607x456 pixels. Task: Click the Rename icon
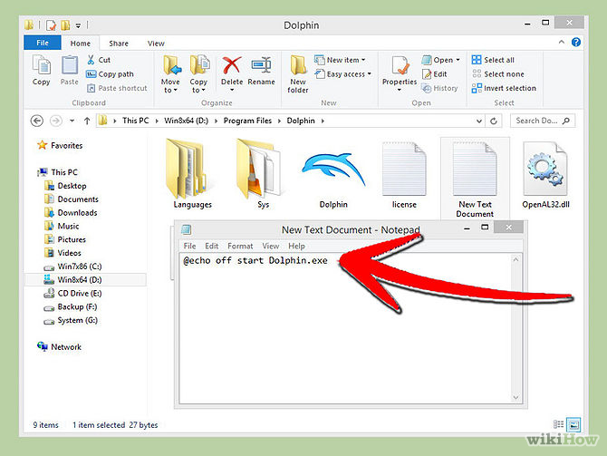(x=261, y=71)
